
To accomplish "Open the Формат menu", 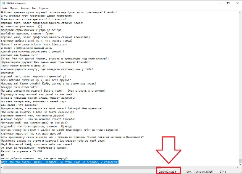I will (25, 8).
